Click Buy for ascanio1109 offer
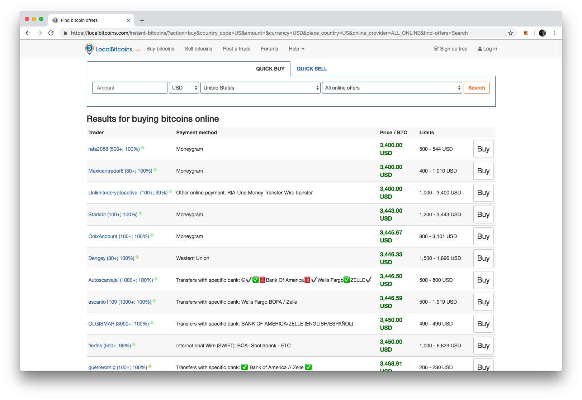The height and width of the screenshot is (400, 582). click(483, 302)
